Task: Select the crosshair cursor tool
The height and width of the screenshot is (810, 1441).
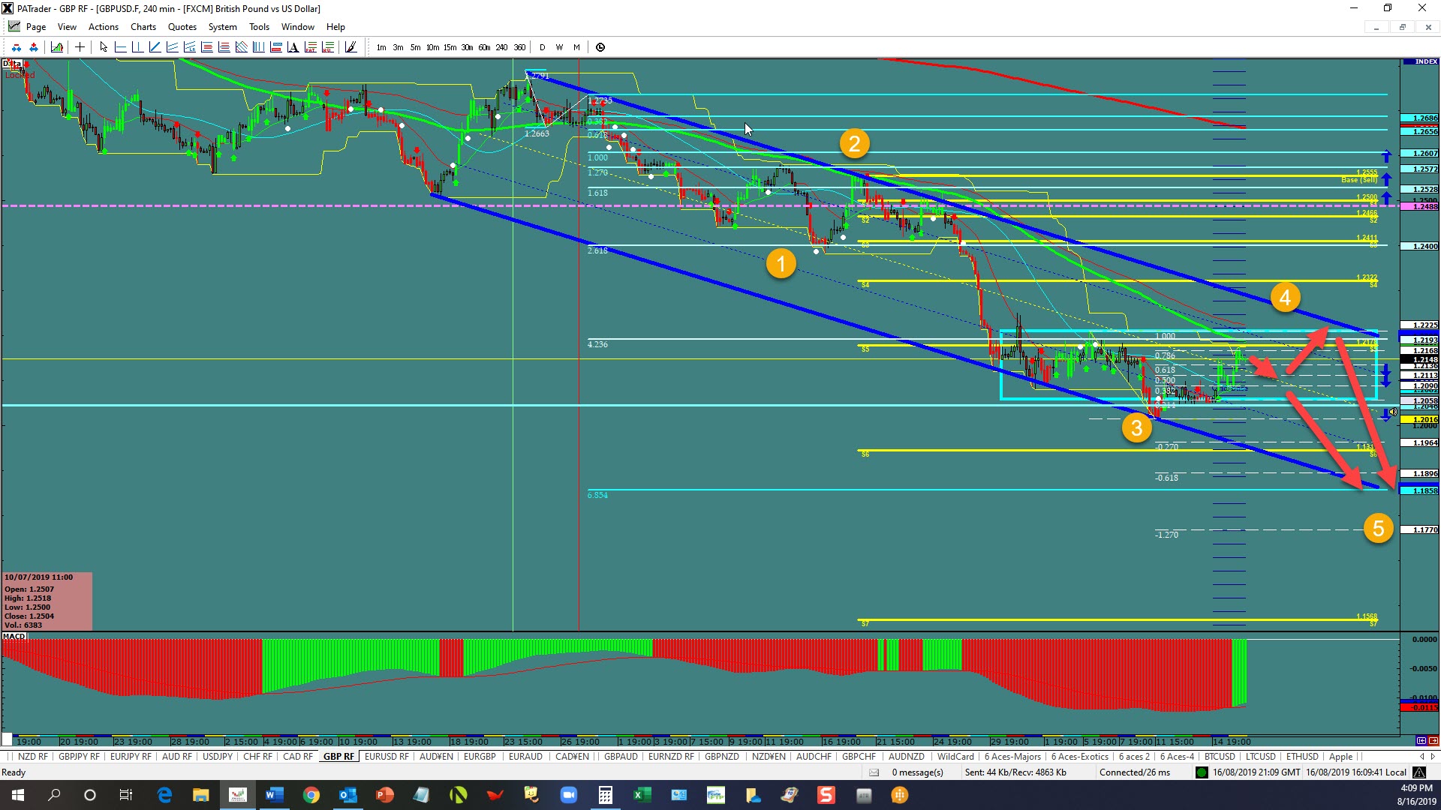Action: tap(80, 47)
